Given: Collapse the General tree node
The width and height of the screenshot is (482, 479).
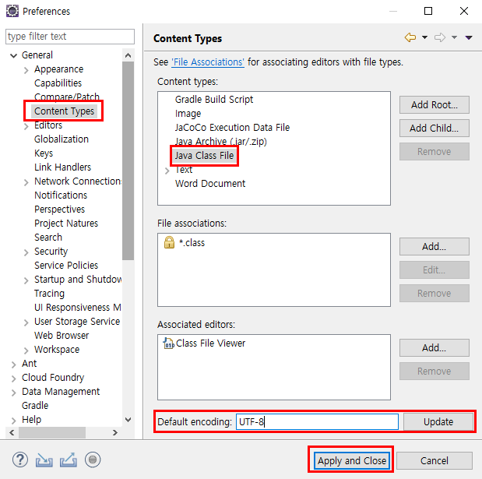Looking at the screenshot, I should pyautogui.click(x=13, y=55).
